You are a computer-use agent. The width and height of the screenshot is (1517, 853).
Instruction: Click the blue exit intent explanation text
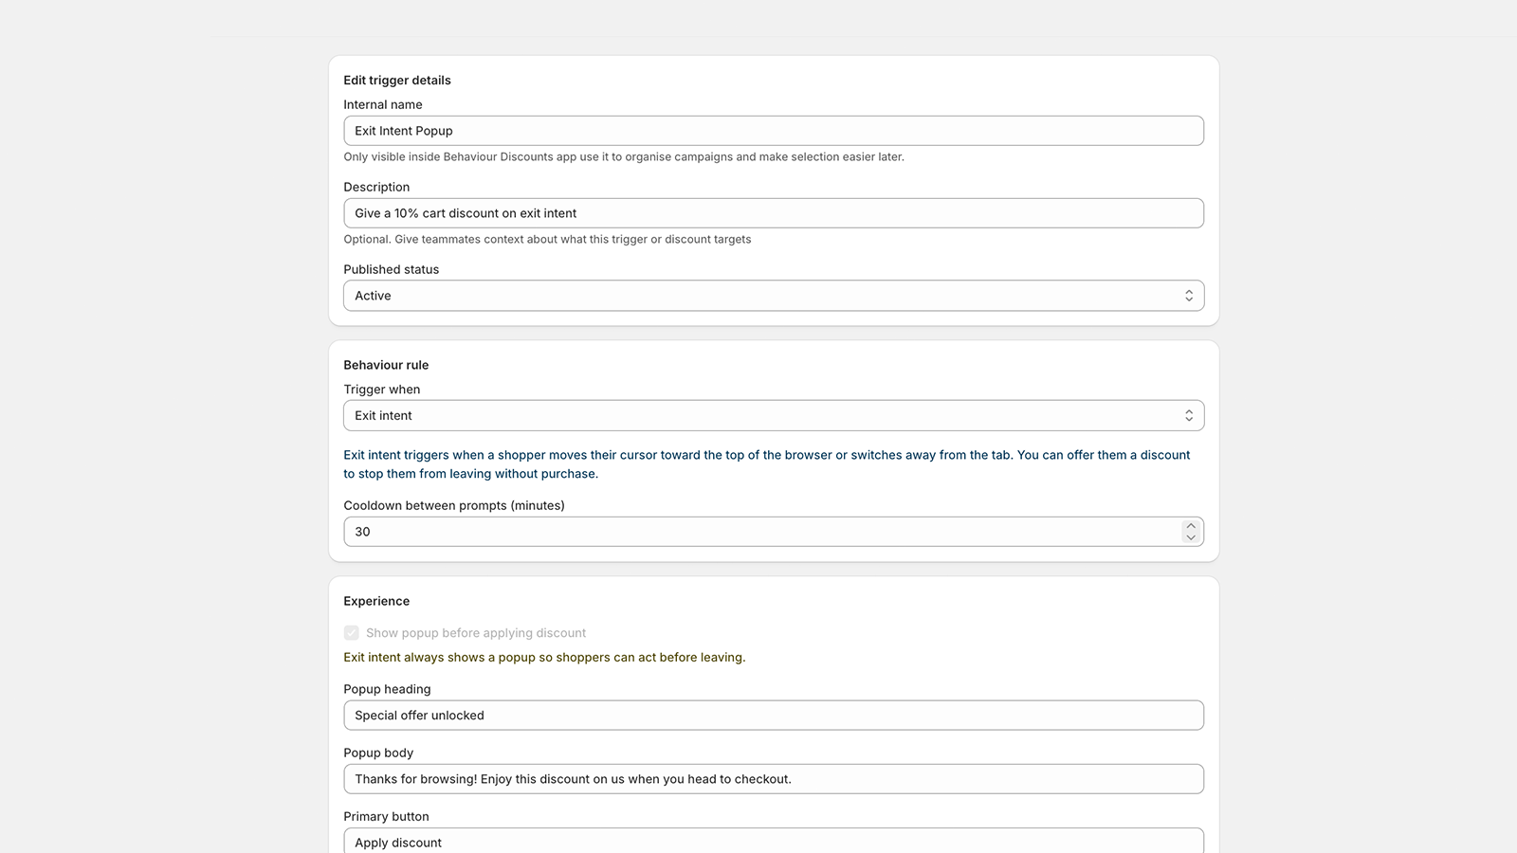tap(766, 464)
